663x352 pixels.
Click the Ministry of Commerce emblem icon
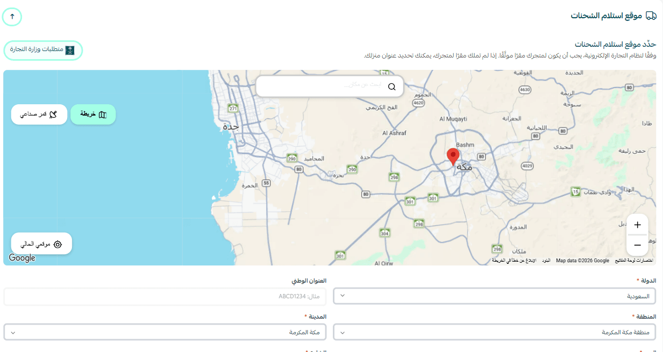tap(70, 50)
